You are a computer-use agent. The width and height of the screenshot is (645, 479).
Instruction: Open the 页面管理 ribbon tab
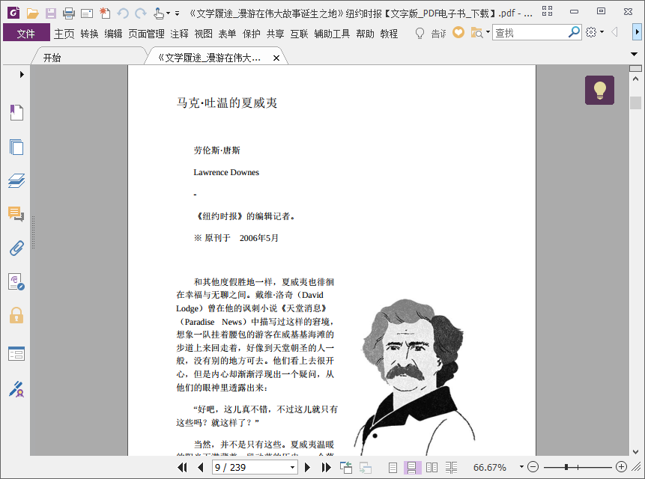pyautogui.click(x=146, y=34)
